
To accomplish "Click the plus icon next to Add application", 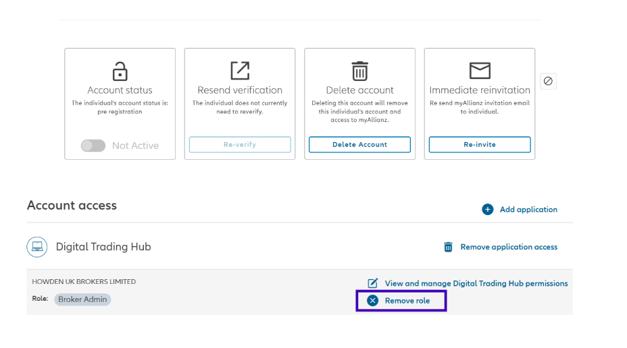I will [487, 210].
